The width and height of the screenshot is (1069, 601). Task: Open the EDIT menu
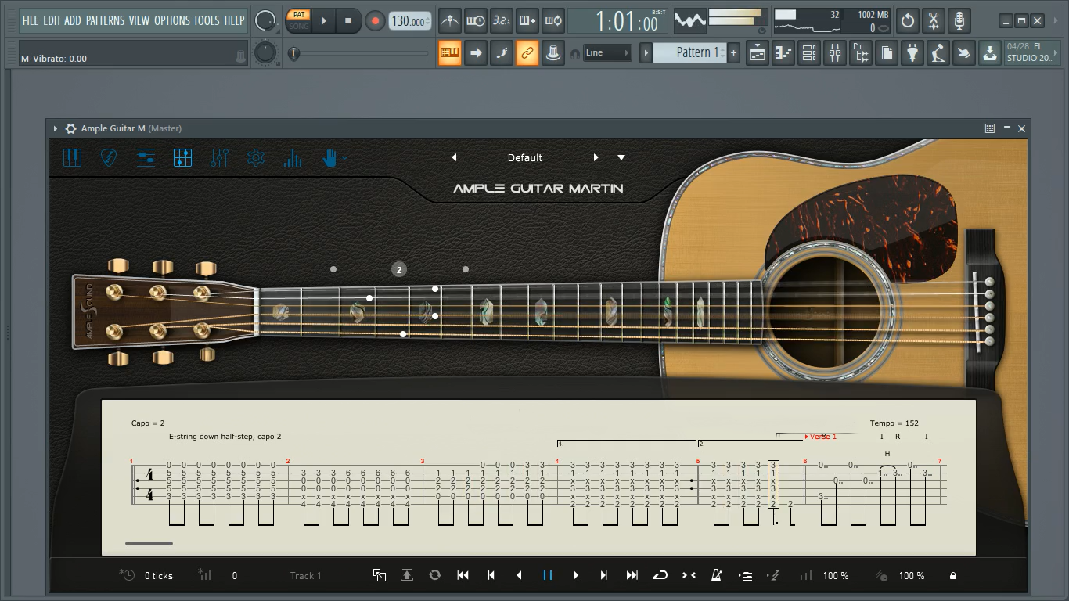52,20
